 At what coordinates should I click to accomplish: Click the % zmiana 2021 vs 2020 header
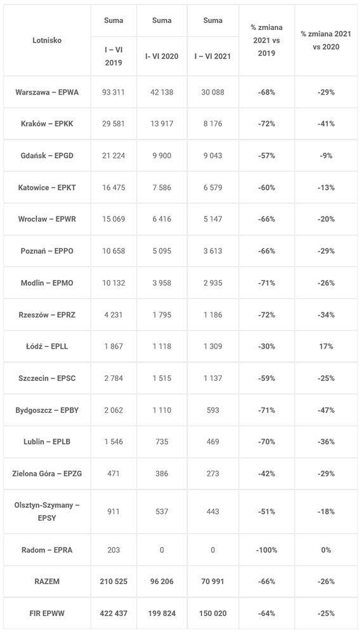click(x=326, y=41)
